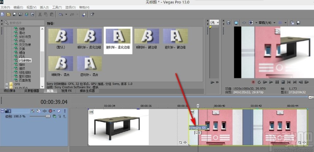
Task: Open the 视图(V) menu
Action: tap(31, 7)
